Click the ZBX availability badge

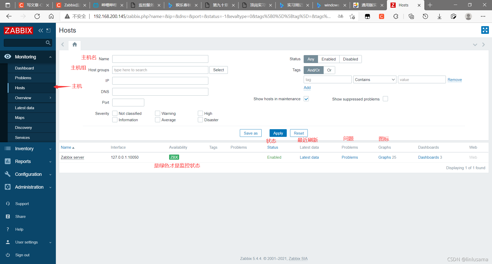[174, 157]
